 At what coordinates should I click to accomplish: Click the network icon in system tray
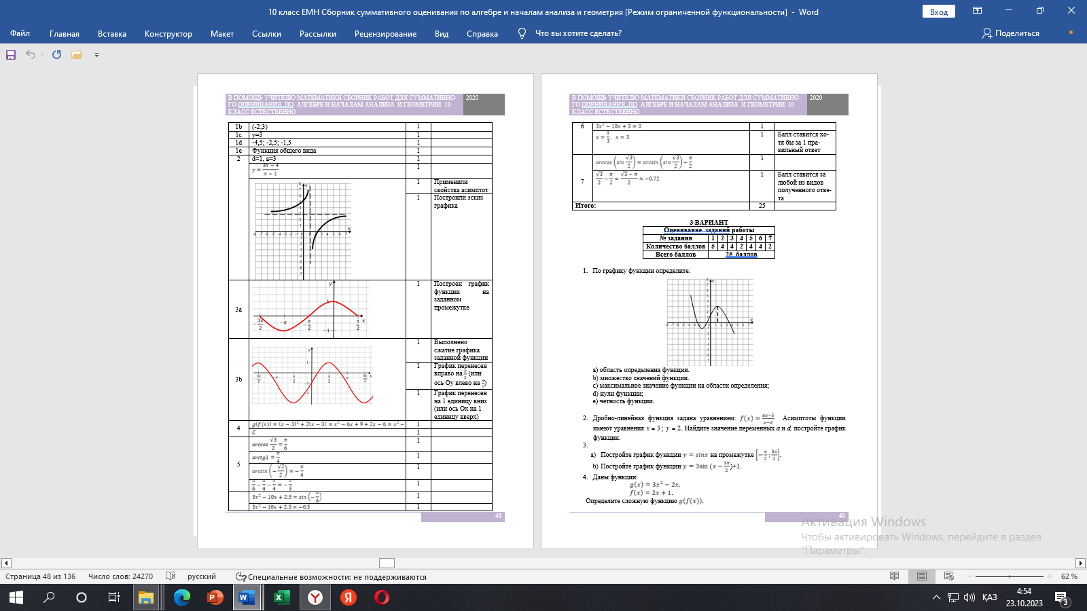click(x=953, y=597)
